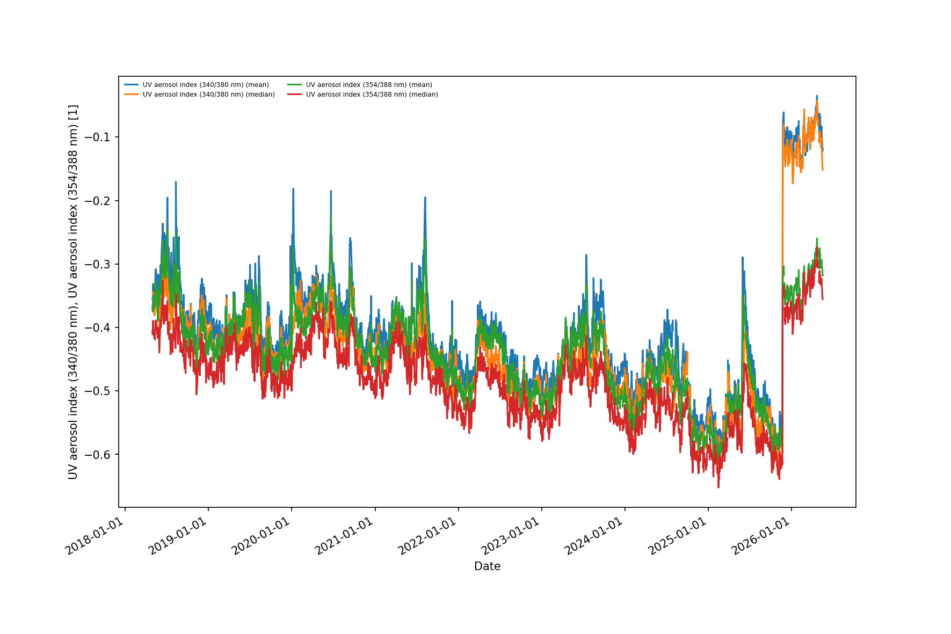Select legend text 'UV aerosol index (340/380 nm) (median)'
This screenshot has height=634, width=951.
pyautogui.click(x=209, y=94)
